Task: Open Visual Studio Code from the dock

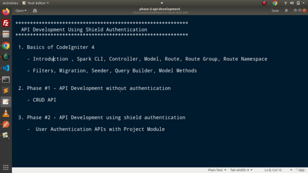Action: click(x=6, y=68)
